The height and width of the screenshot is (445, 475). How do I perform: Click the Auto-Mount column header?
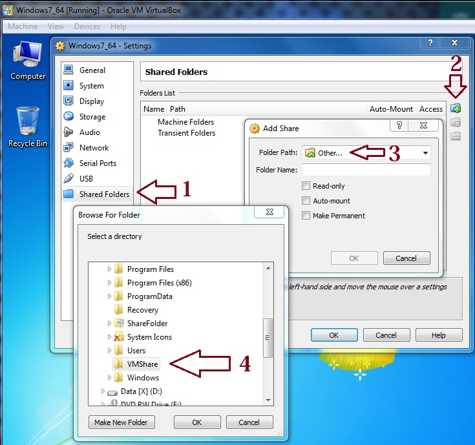(x=391, y=109)
